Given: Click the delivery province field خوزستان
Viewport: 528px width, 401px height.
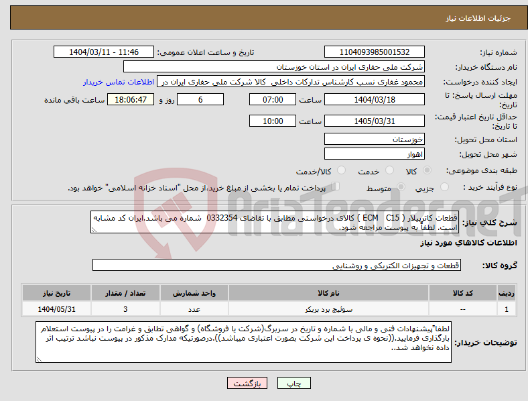Looking at the screenshot, I should point(375,139).
